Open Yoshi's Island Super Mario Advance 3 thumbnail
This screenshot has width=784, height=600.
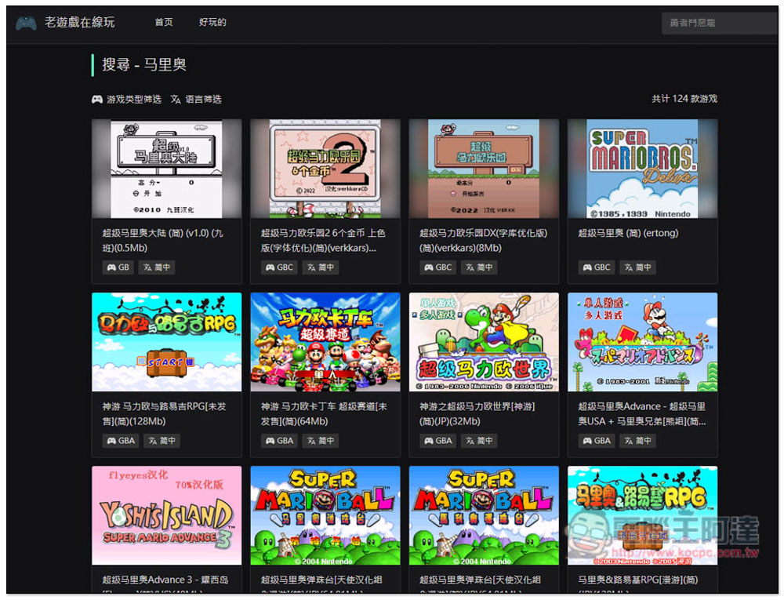166,515
